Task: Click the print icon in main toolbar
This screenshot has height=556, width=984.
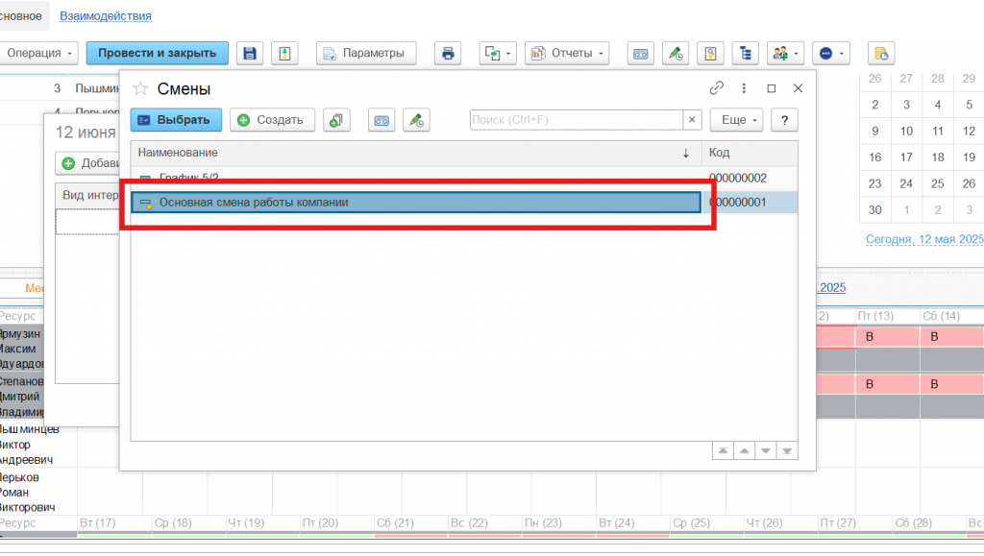Action: click(x=447, y=53)
